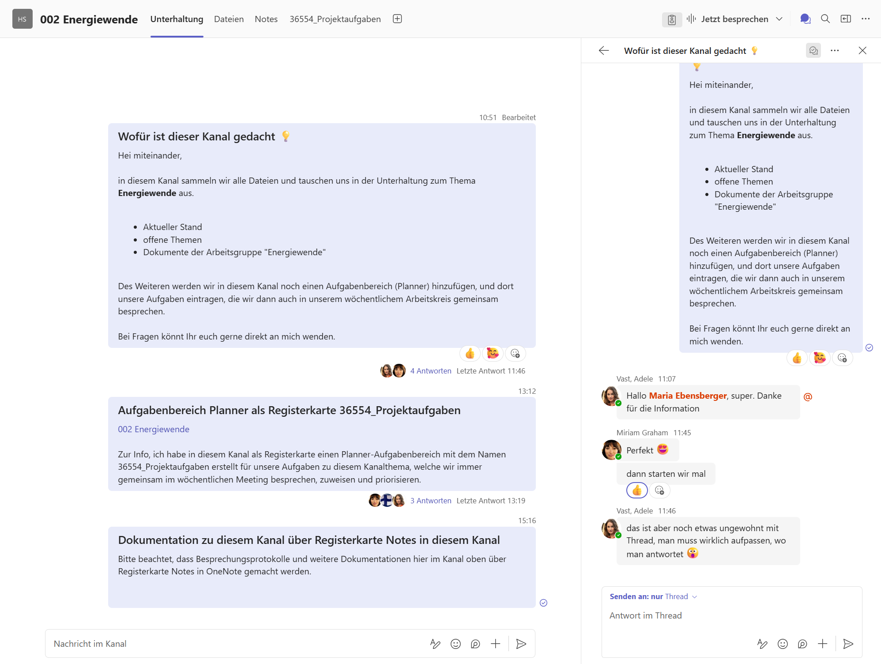
Task: Click heart-face reaction on Wofür channel post
Action: [x=493, y=353]
